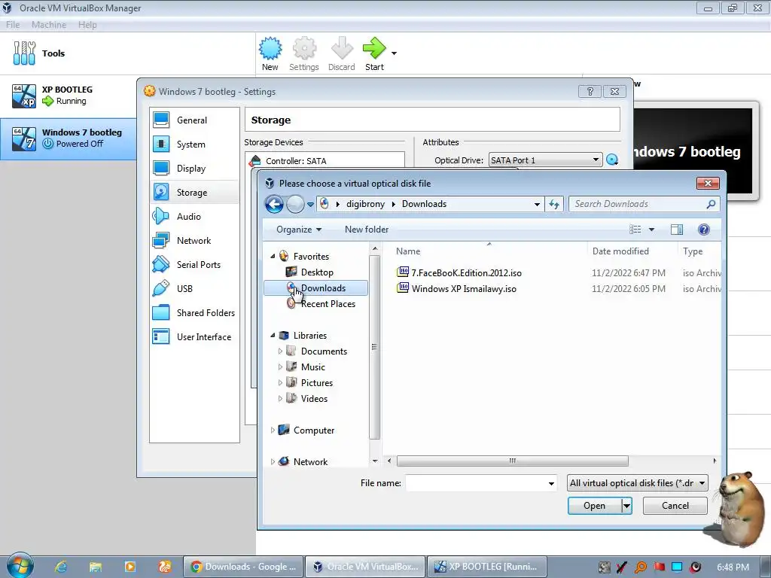Click the Cancel button
Image resolution: width=771 pixels, height=578 pixels.
click(675, 506)
